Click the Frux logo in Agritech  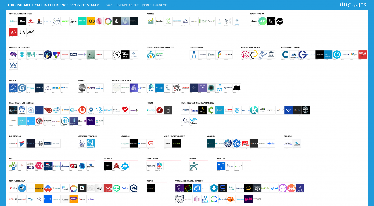[211, 21]
